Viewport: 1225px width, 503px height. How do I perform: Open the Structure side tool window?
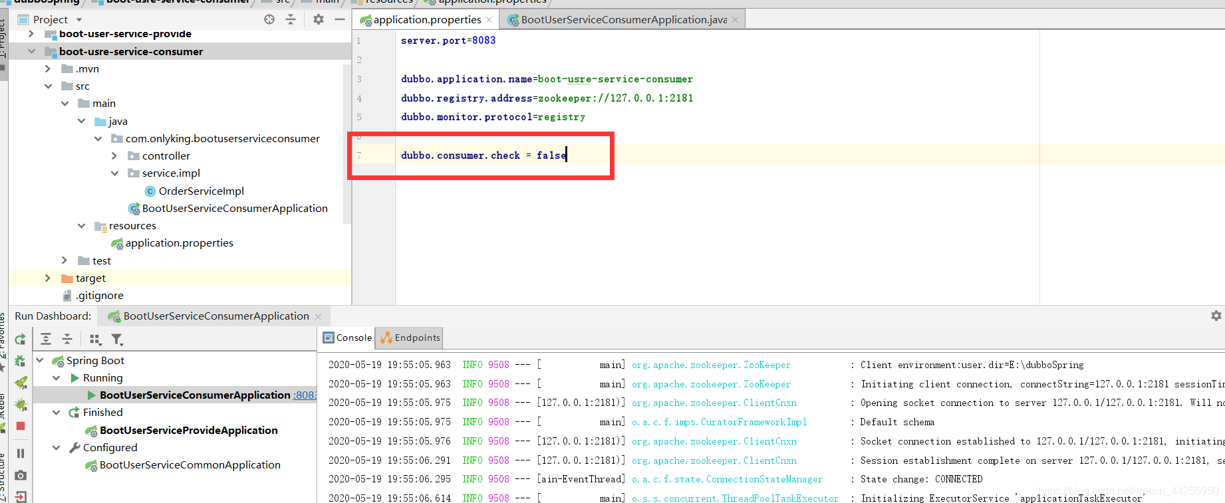[x=3, y=477]
